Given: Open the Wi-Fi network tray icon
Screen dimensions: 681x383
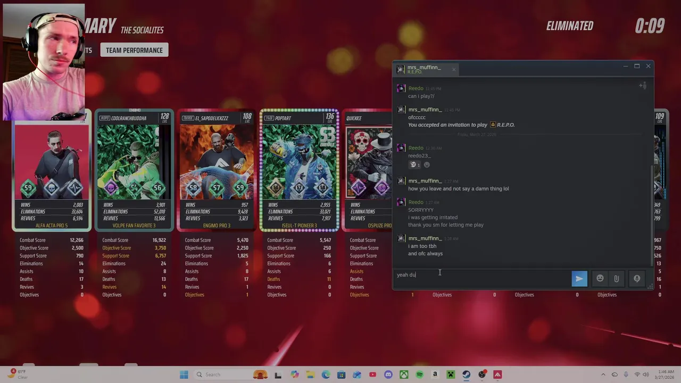Looking at the screenshot, I should tap(637, 375).
